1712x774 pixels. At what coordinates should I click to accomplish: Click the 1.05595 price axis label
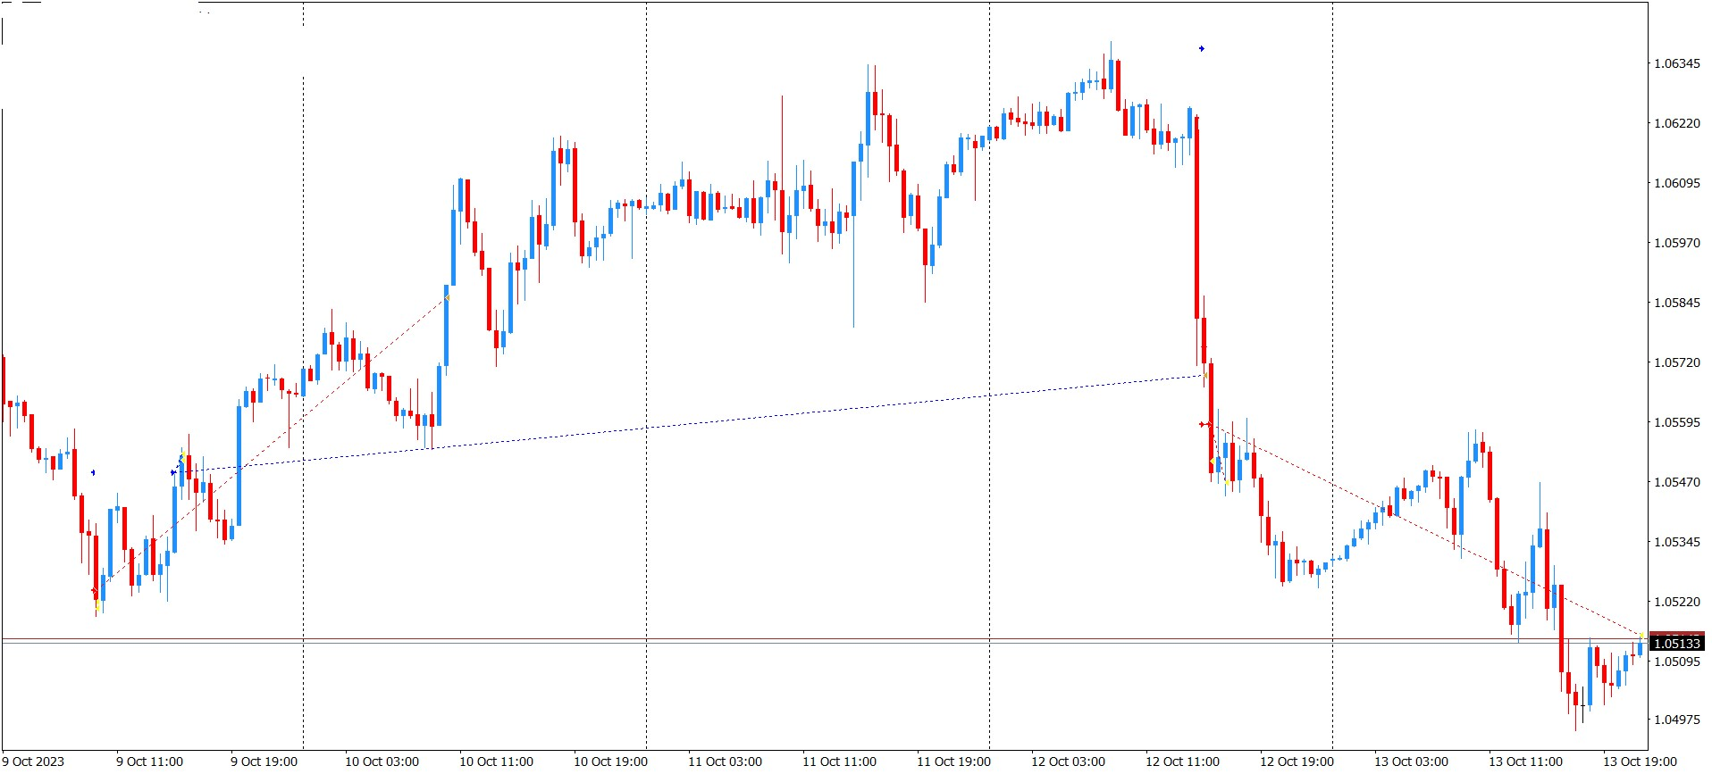click(x=1677, y=422)
